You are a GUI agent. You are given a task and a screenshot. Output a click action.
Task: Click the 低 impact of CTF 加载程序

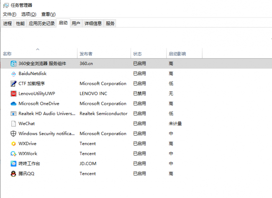coord(171,83)
